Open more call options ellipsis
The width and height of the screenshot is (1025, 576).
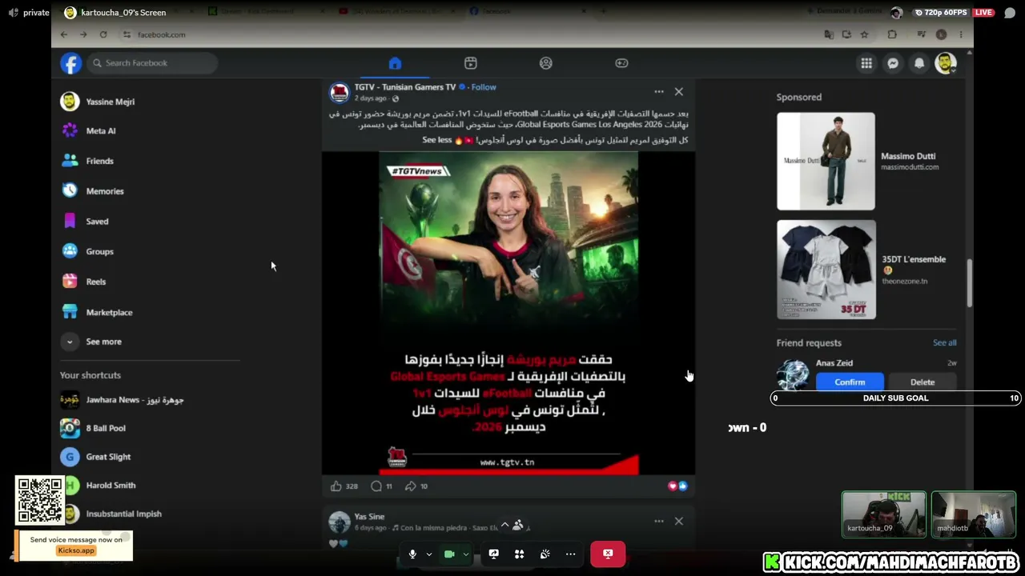pyautogui.click(x=570, y=554)
